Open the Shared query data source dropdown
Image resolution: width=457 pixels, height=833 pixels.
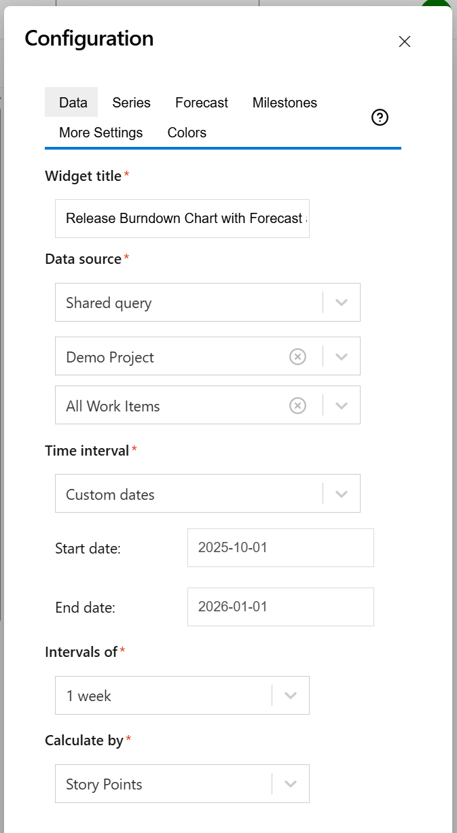pyautogui.click(x=341, y=302)
